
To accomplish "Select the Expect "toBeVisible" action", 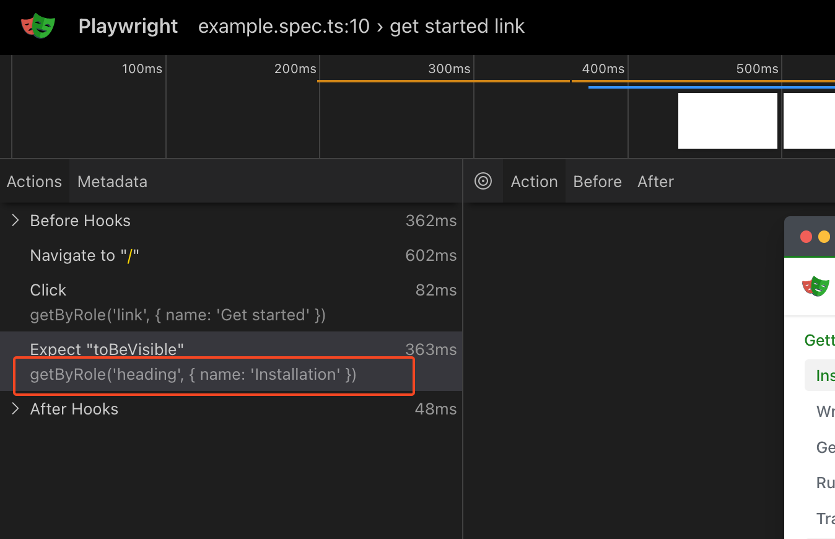I will (231, 361).
